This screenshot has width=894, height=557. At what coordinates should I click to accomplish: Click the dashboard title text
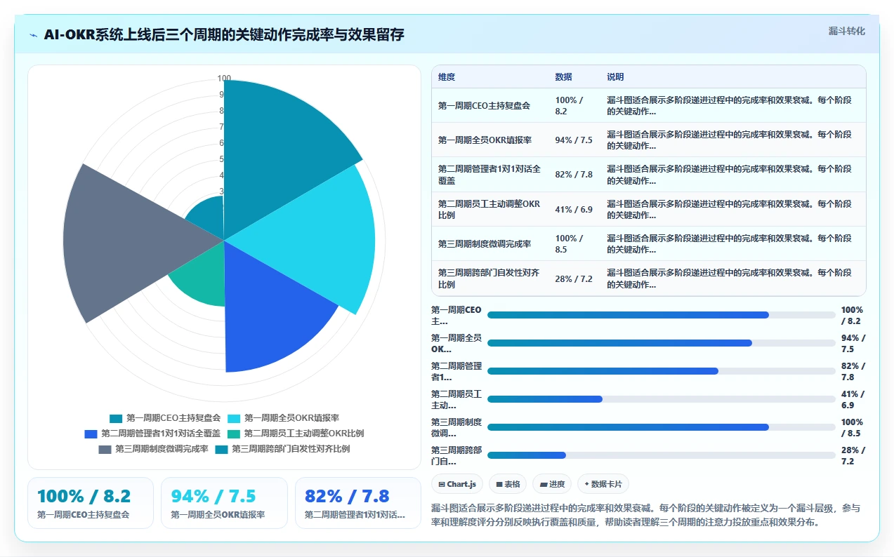coord(224,34)
